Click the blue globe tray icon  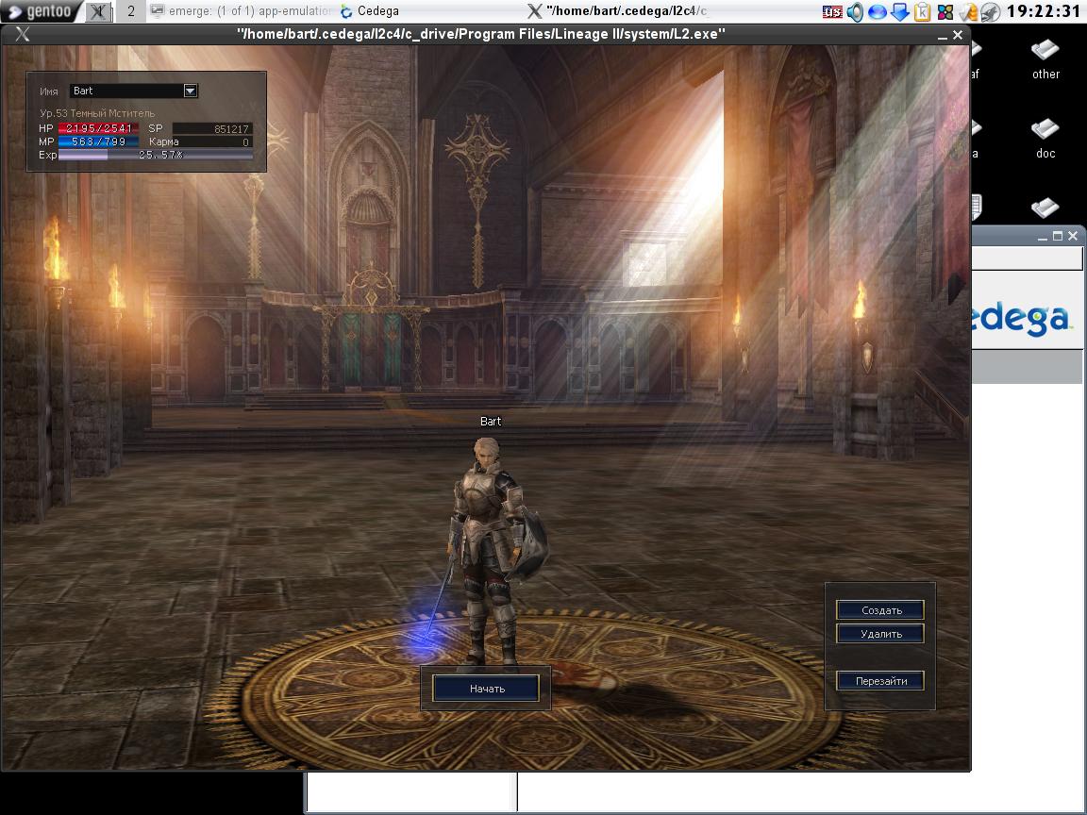tap(877, 11)
